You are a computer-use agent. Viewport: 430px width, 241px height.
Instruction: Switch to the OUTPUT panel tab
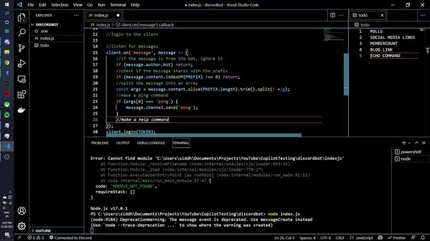pos(122,143)
